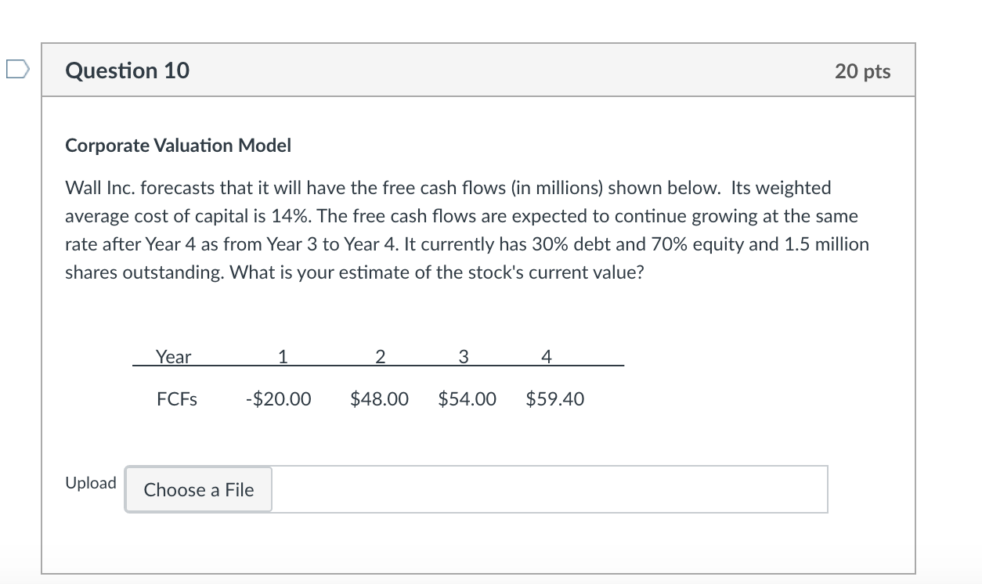Select the Corporate Valuation Model heading
Screen dimensions: 982x584
177,145
